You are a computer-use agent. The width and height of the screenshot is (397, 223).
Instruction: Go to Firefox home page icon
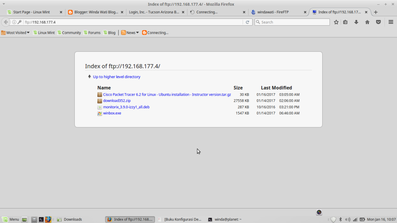pyautogui.click(x=367, y=22)
